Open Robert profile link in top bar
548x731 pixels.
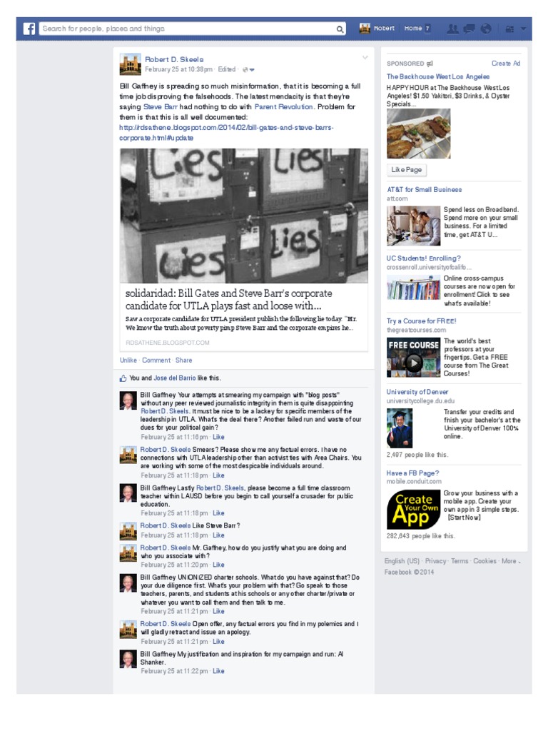click(x=384, y=29)
